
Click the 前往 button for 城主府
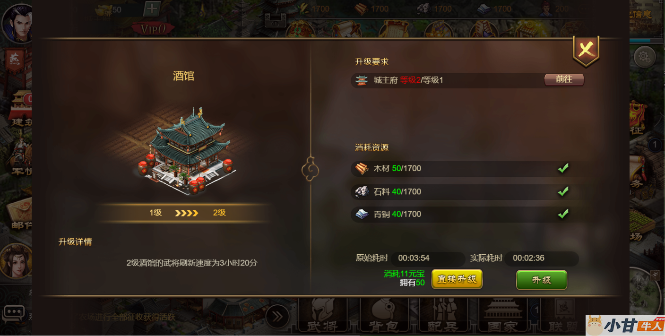tap(564, 79)
